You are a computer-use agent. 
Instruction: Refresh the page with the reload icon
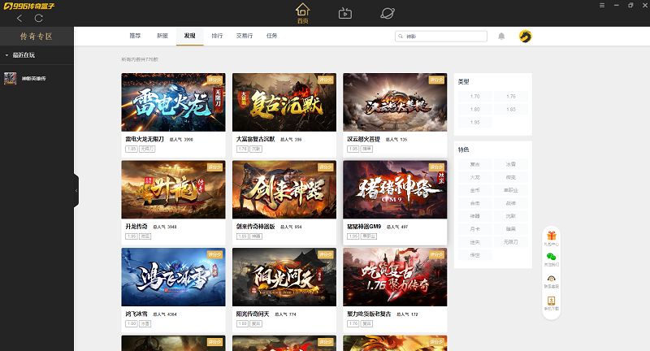click(x=38, y=18)
